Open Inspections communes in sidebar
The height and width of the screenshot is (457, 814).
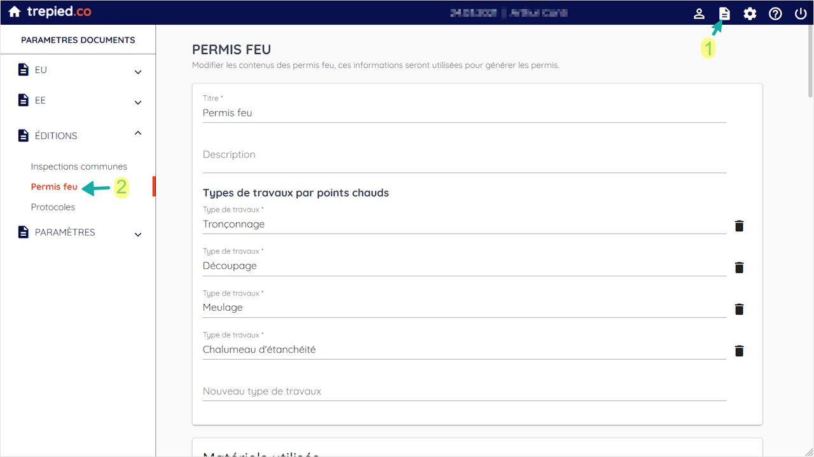point(79,167)
